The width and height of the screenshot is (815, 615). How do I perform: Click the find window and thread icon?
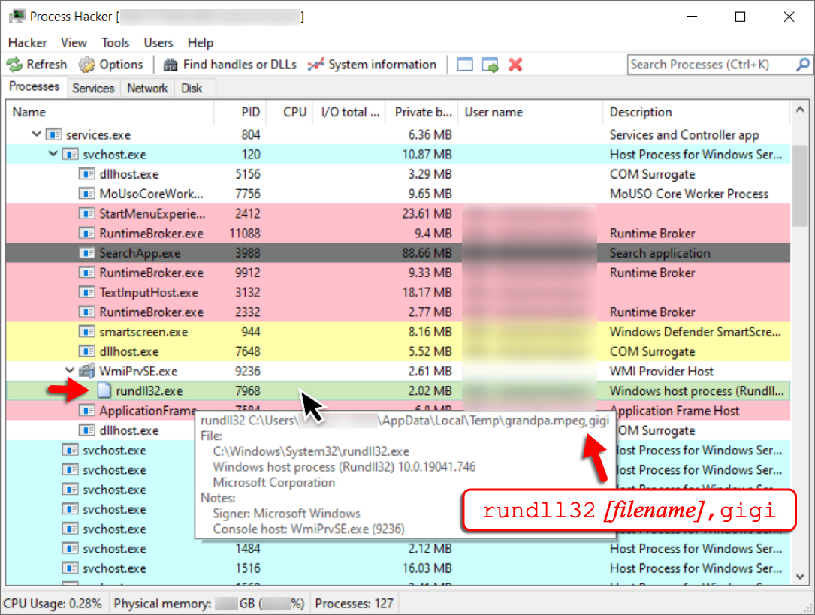(491, 65)
